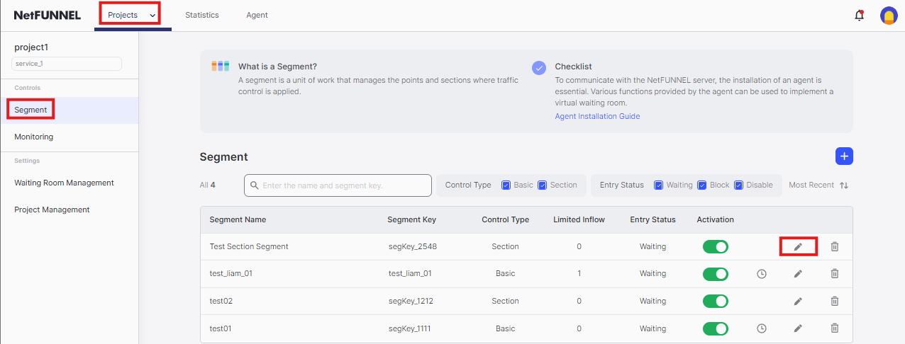Open the user profile avatar

889,16
